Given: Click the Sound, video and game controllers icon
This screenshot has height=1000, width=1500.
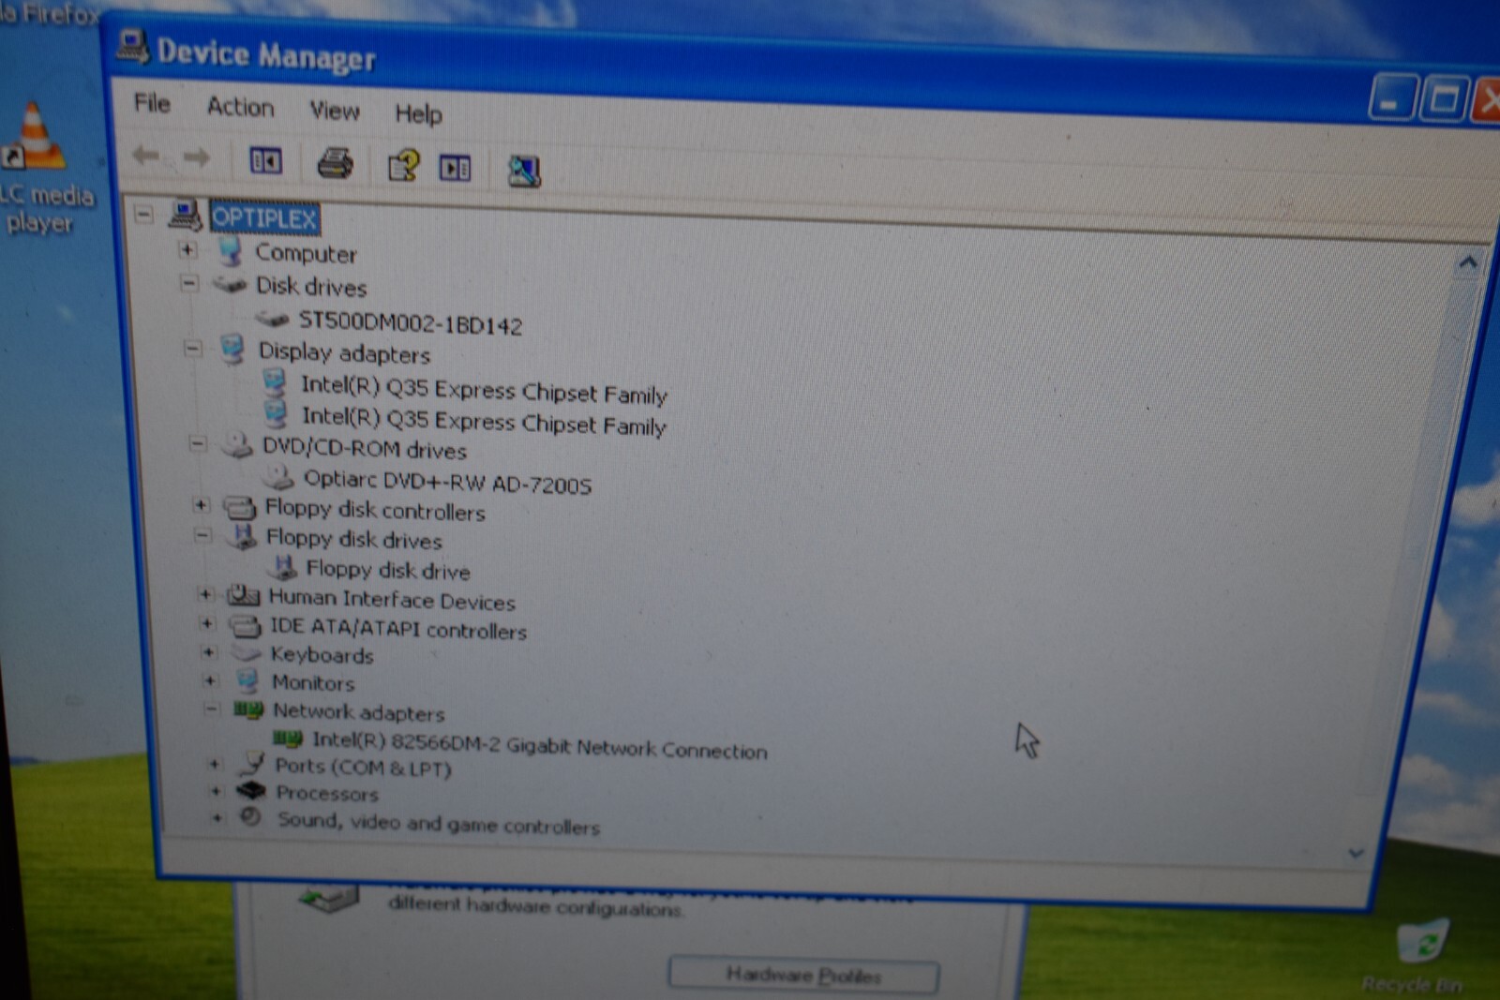Looking at the screenshot, I should click(x=249, y=817).
